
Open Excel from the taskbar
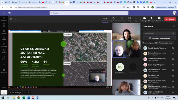coord(23,98)
